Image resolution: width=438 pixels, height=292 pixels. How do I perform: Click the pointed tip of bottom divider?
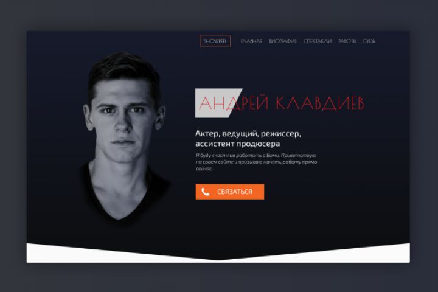coord(218,259)
